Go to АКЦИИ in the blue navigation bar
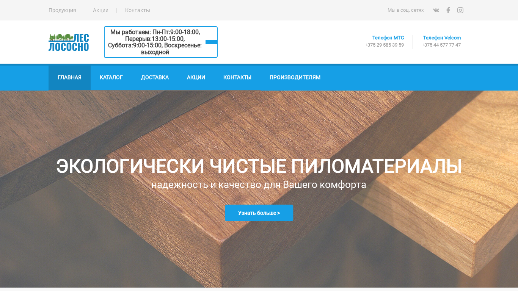The width and height of the screenshot is (518, 291). tap(196, 78)
